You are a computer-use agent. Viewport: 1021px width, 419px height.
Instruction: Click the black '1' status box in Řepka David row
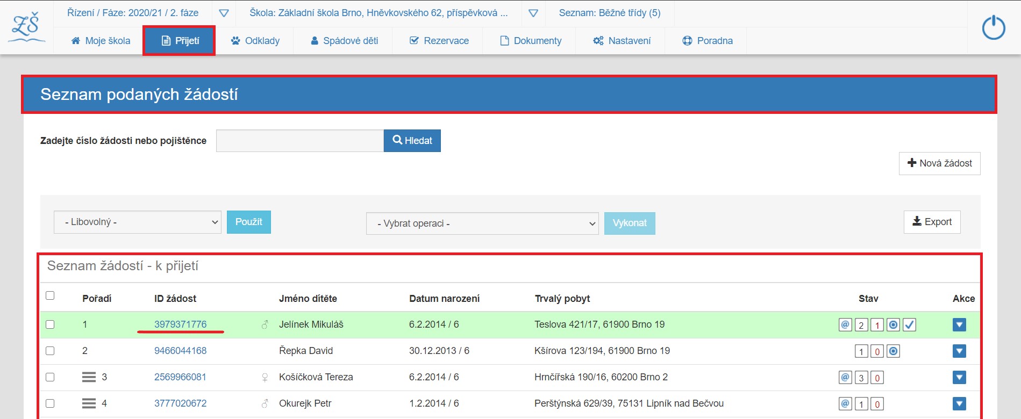point(861,351)
